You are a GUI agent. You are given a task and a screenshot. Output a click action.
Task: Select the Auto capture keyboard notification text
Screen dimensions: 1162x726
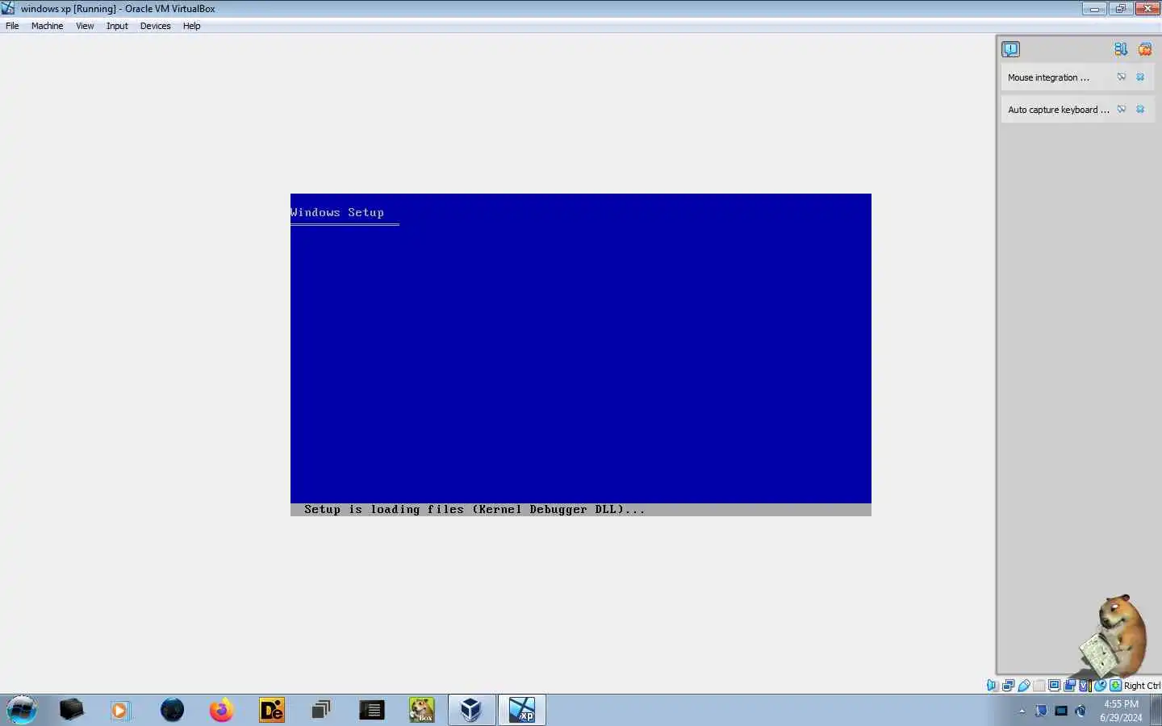pyautogui.click(x=1058, y=110)
